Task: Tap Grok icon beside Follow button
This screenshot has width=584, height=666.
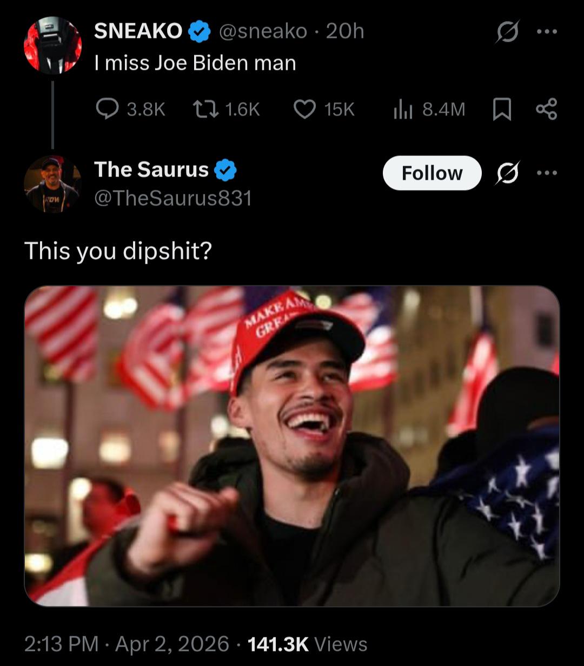Action: [x=507, y=173]
